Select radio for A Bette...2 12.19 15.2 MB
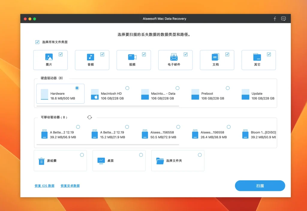This screenshot has width=307, height=211. point(127,127)
